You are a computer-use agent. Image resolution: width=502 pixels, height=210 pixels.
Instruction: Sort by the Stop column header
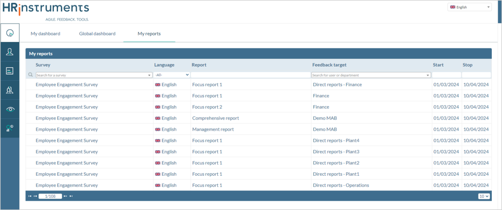pyautogui.click(x=467, y=65)
